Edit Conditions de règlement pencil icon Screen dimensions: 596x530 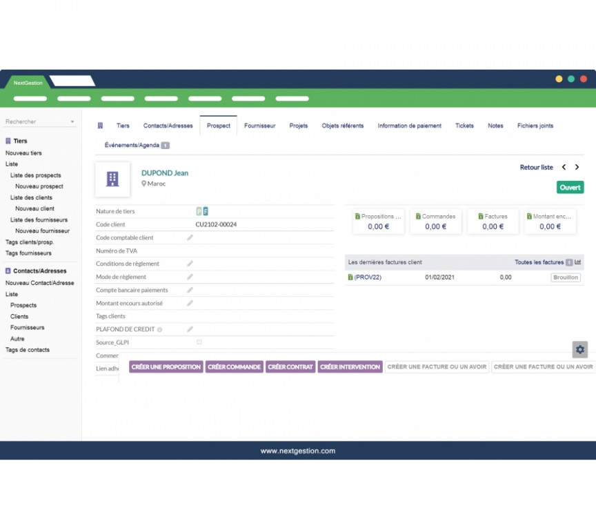(x=190, y=264)
